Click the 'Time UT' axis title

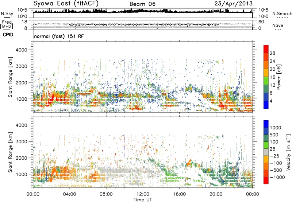click(x=143, y=199)
